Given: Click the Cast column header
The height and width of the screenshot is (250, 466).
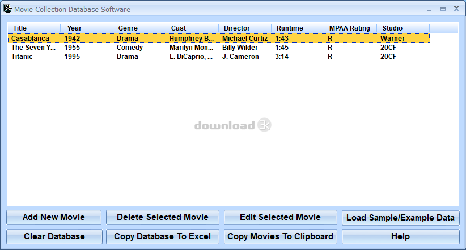Looking at the screenshot, I should click(x=192, y=28).
